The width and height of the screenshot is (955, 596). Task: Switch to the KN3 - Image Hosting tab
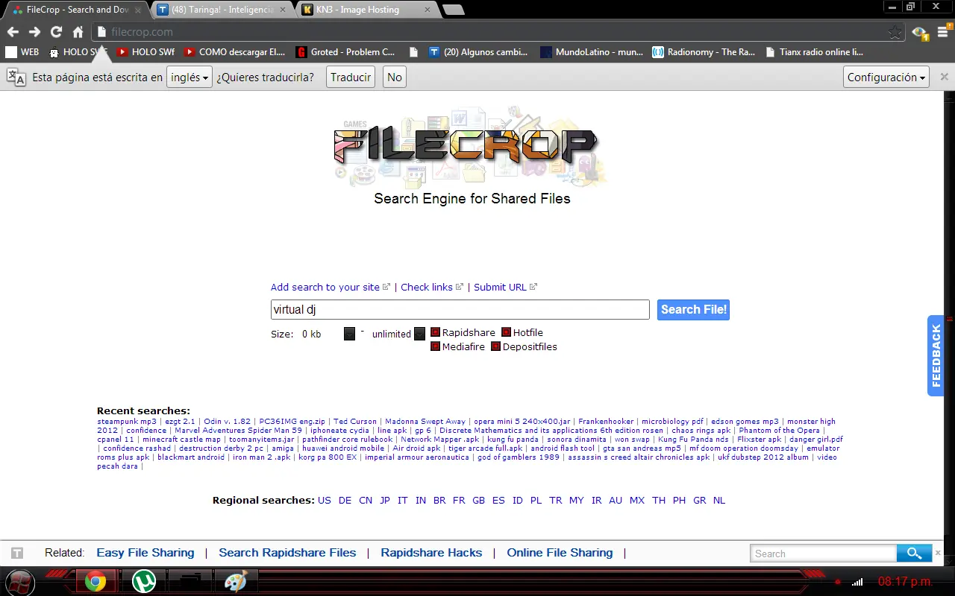click(x=366, y=10)
